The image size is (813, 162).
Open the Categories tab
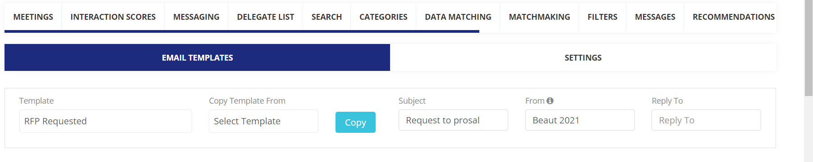click(x=383, y=17)
